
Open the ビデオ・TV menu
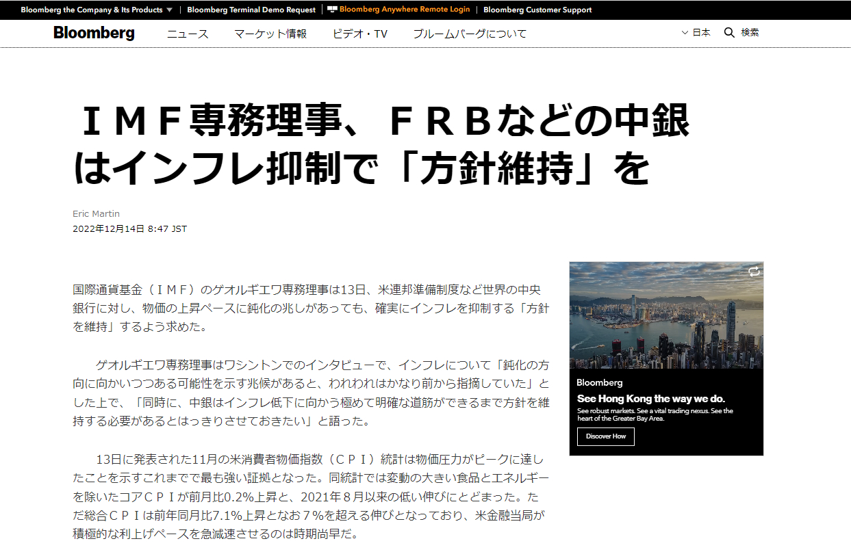pyautogui.click(x=360, y=34)
